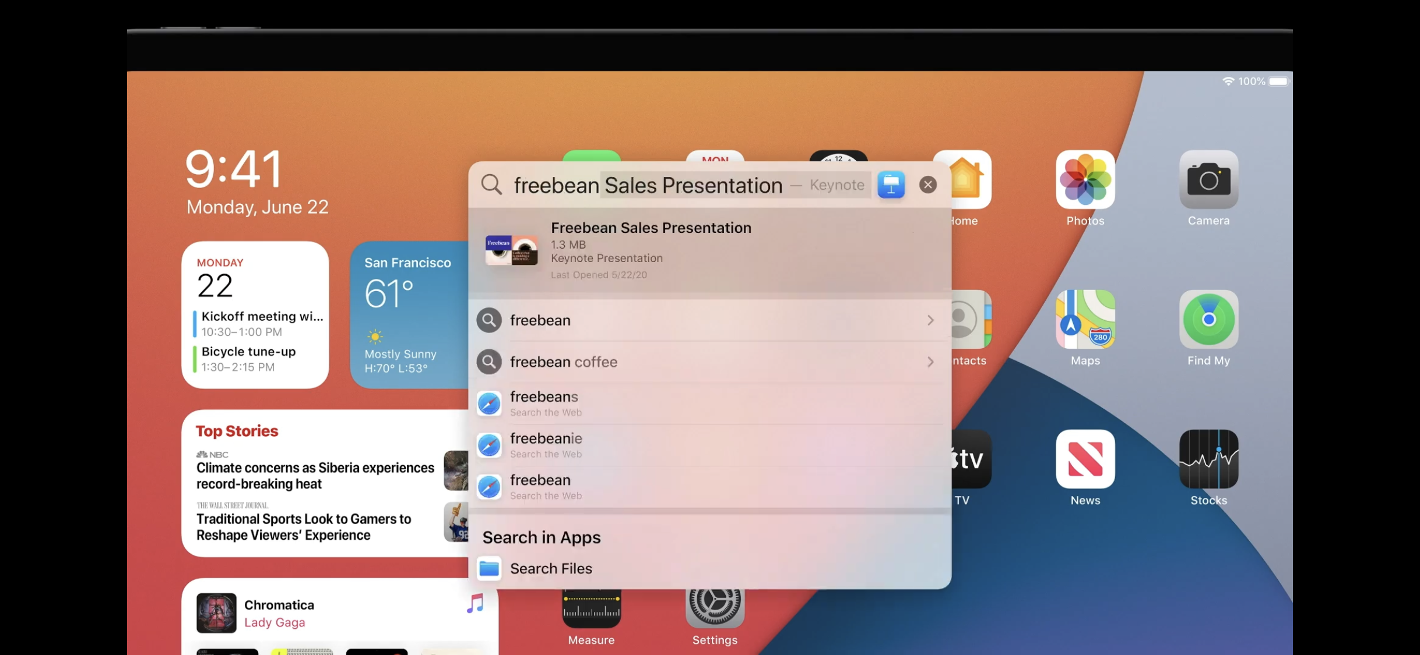The height and width of the screenshot is (655, 1420).
Task: Open the Maps app
Action: (1085, 320)
